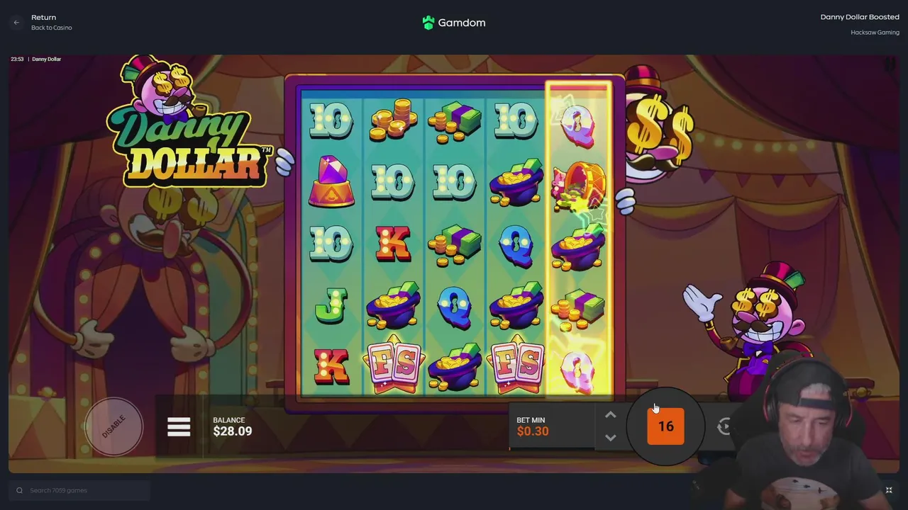The image size is (908, 510).
Task: Toggle the round Disable button
Action: click(x=113, y=426)
